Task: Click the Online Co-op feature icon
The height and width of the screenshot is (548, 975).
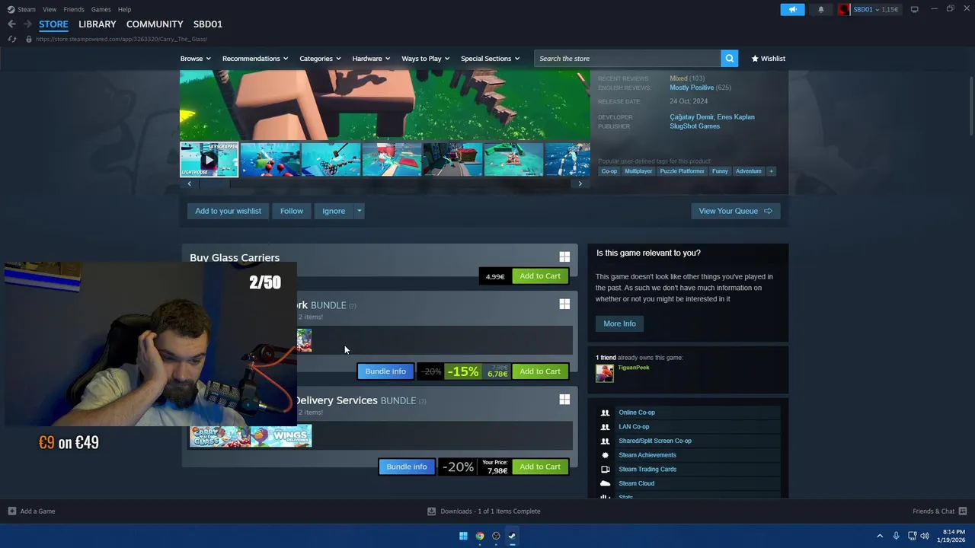Action: 606,413
